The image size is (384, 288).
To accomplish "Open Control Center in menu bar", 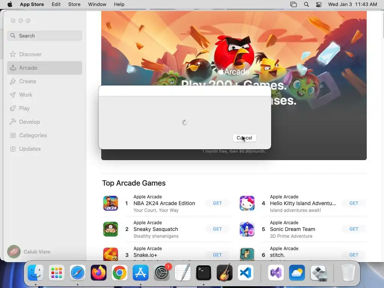I will coord(319,4).
